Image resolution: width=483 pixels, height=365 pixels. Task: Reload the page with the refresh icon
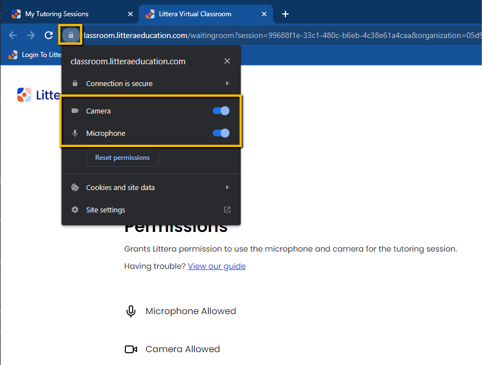(49, 35)
